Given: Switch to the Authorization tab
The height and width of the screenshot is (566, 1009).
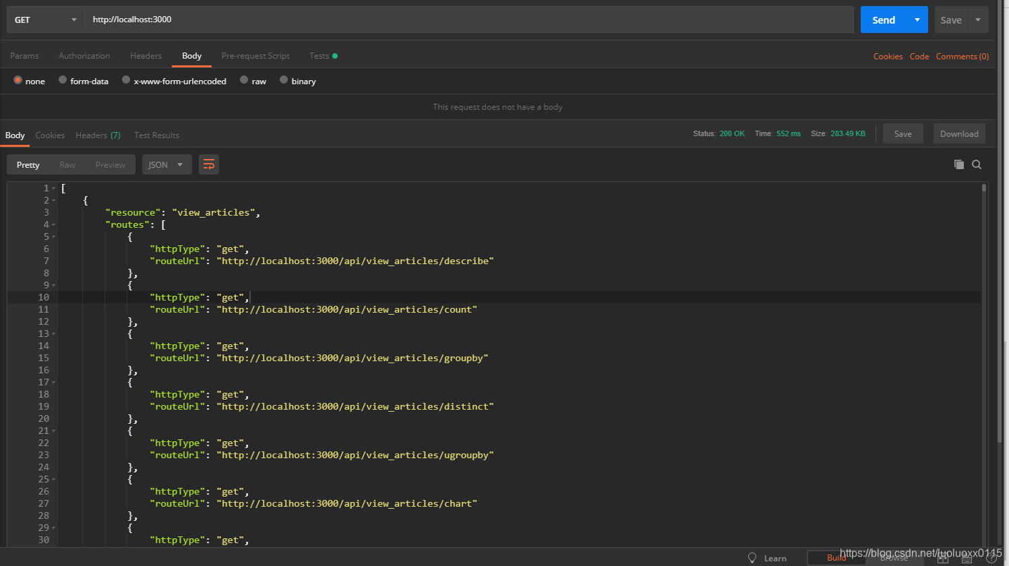Looking at the screenshot, I should pyautogui.click(x=84, y=56).
